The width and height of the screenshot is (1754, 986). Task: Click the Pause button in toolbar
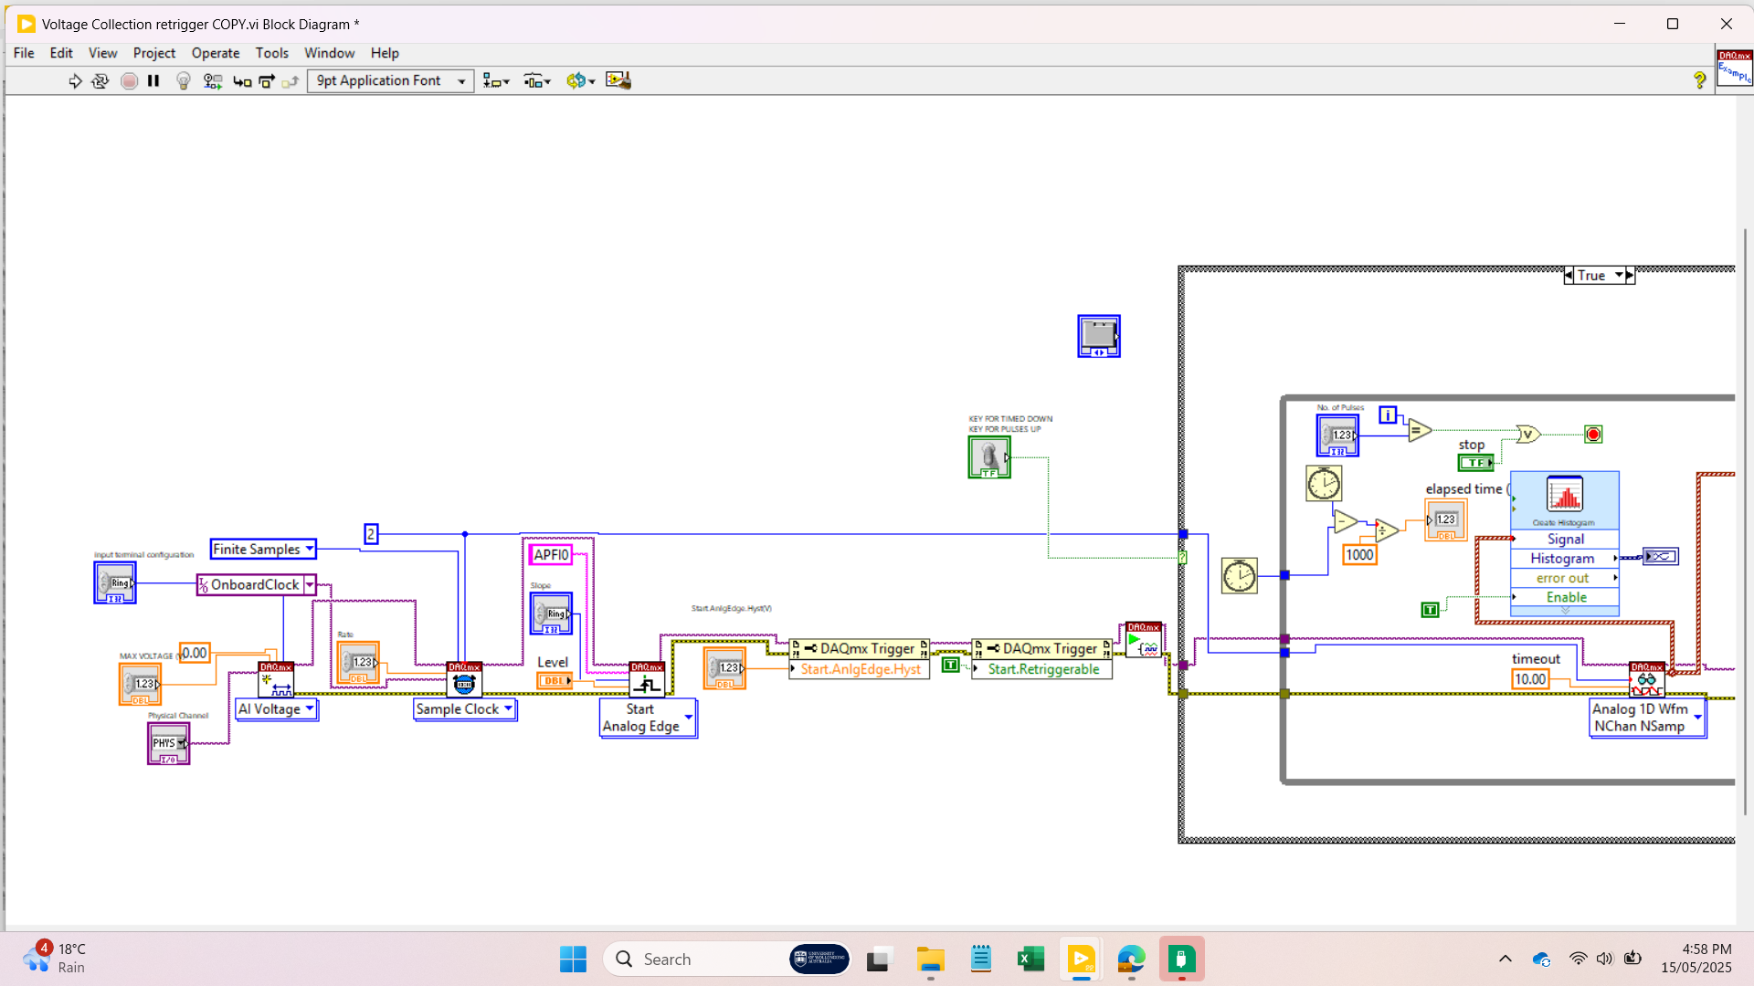click(153, 81)
